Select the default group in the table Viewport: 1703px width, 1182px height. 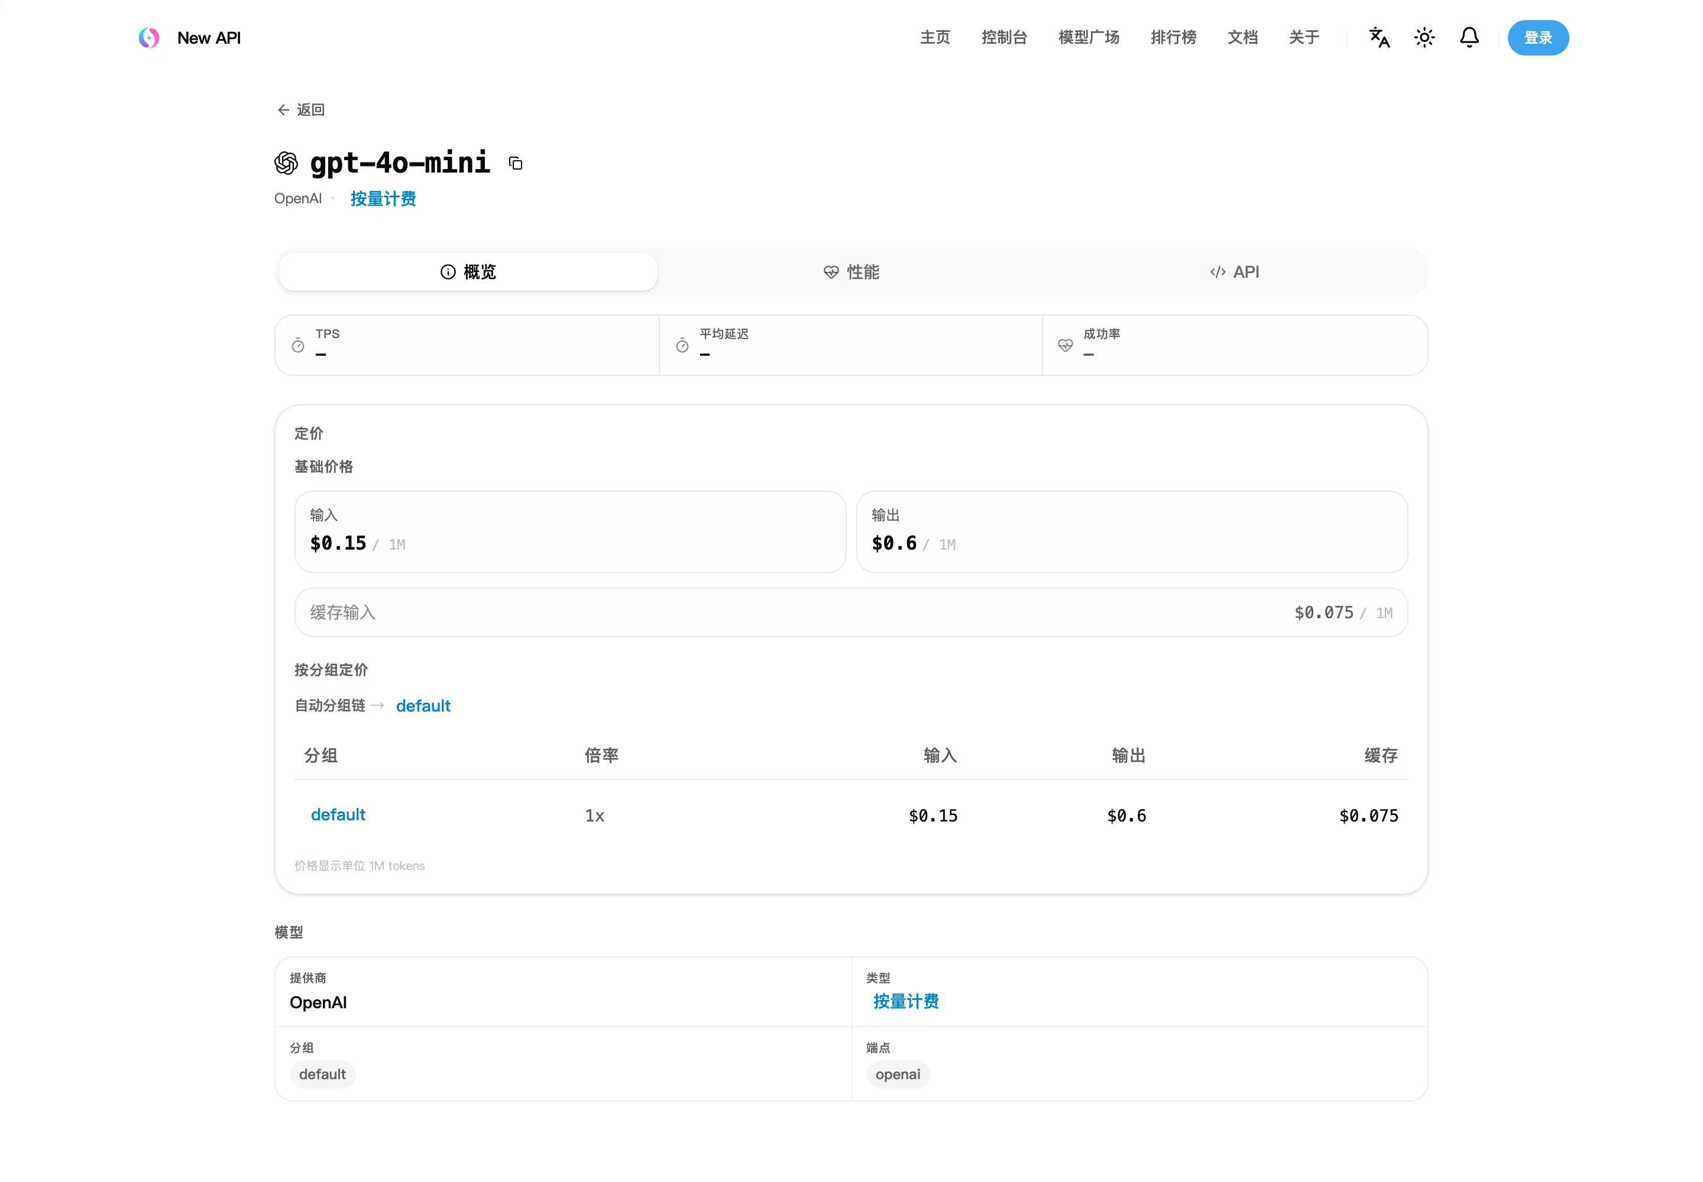[338, 814]
